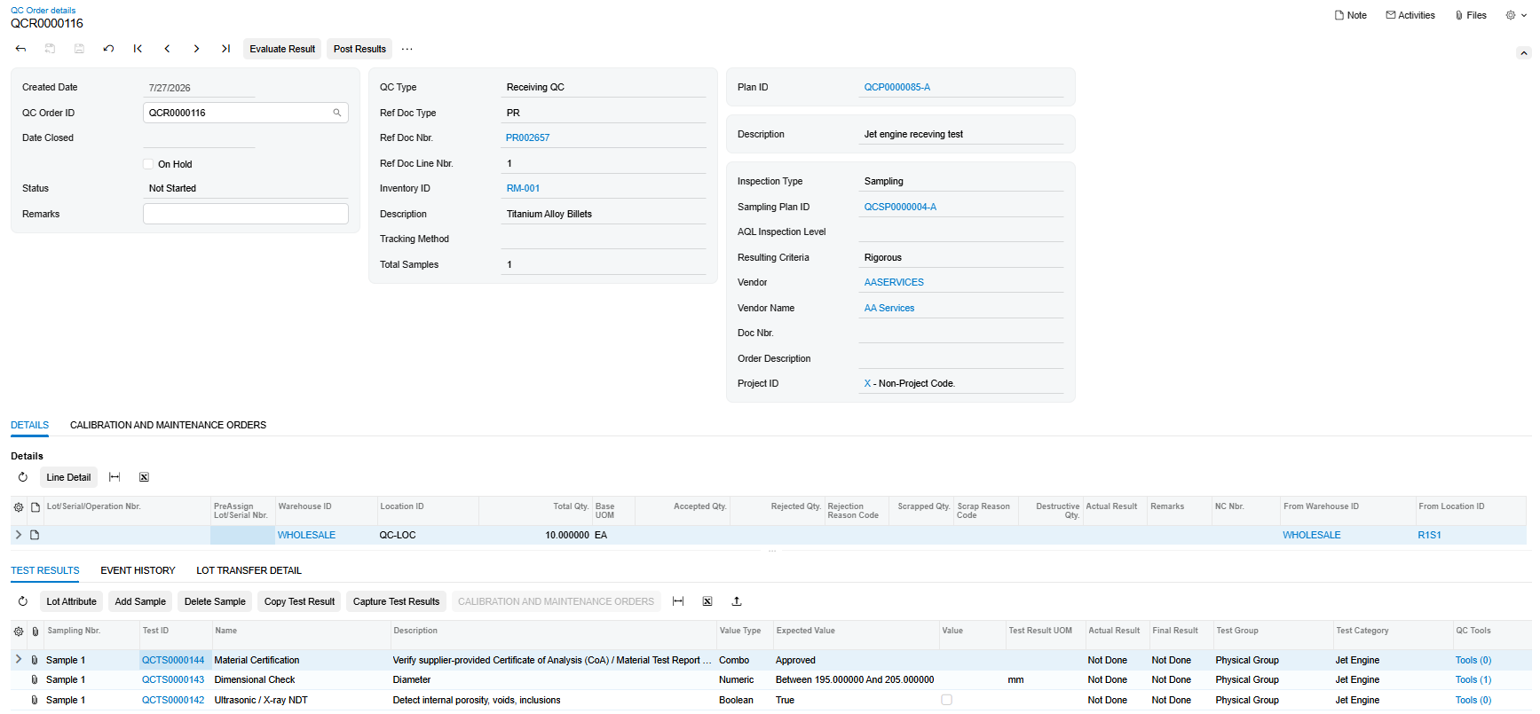The image size is (1540, 714).
Task: Open Sampling Plan link QCSP0000004-A
Action: click(x=900, y=207)
